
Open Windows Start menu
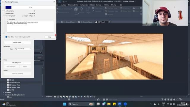click(x=65, y=104)
